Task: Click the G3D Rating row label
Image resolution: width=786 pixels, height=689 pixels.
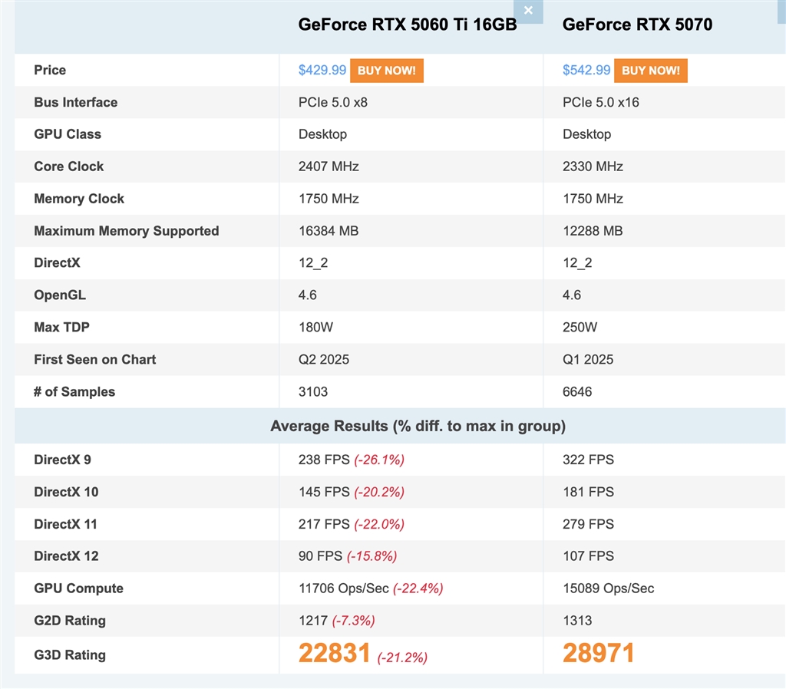Action: point(70,655)
